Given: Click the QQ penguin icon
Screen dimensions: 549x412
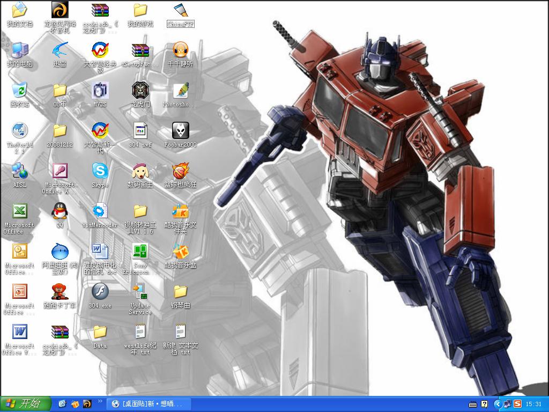Looking at the screenshot, I should tap(60, 211).
